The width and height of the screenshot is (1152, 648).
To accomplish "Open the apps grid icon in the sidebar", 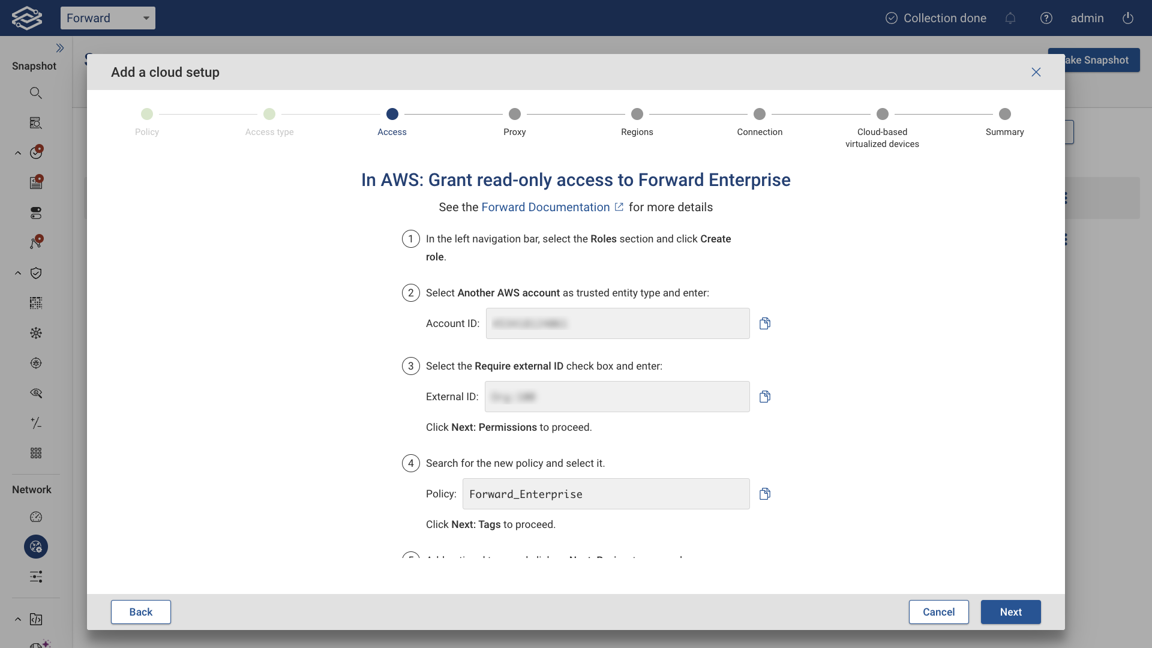I will (35, 453).
